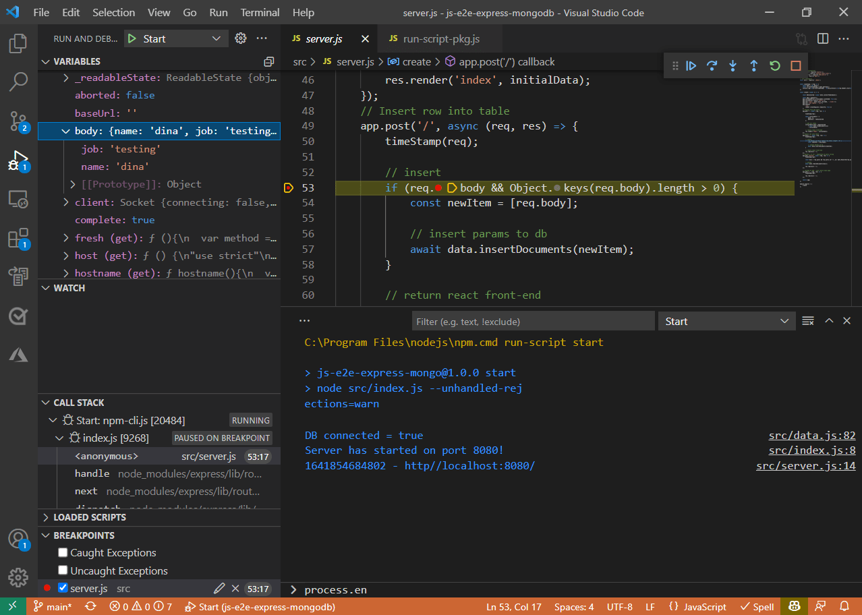Enable the Uncaught Exceptions checkbox
This screenshot has height=615, width=862.
[63, 570]
